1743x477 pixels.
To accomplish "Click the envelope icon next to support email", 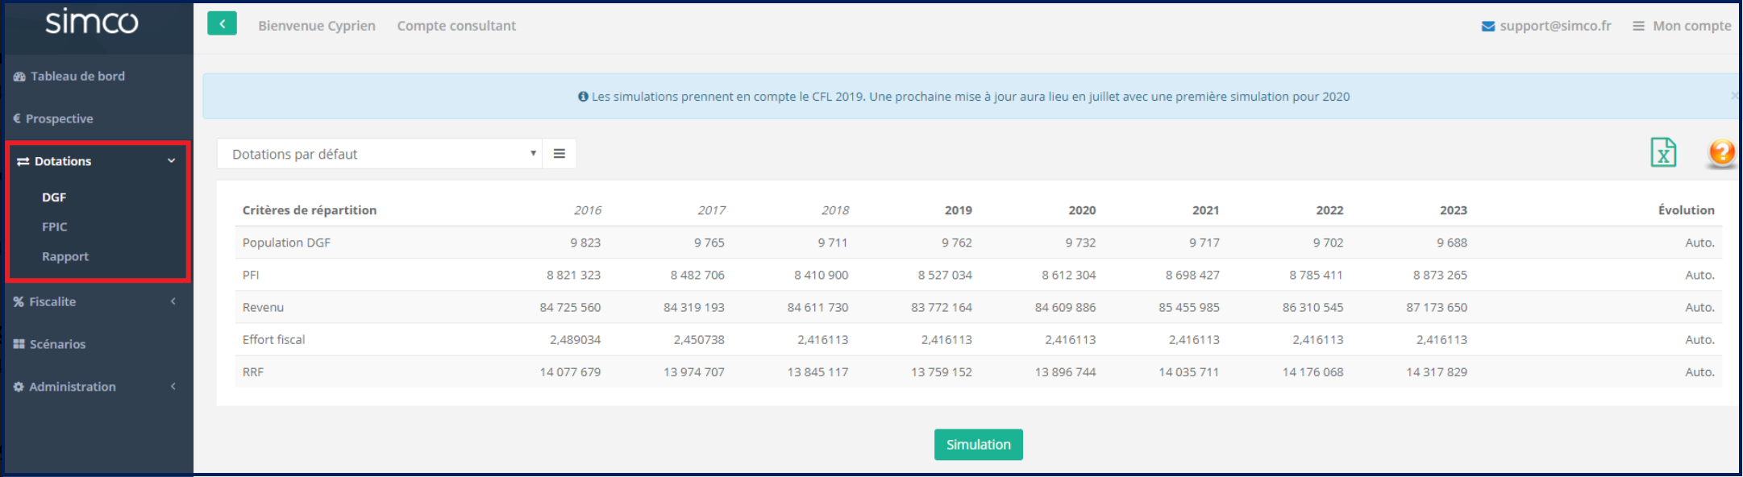I will pos(1487,27).
